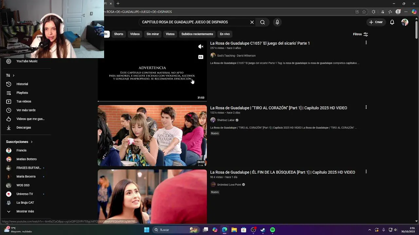Play the 'TIRO AL CORAZÓN' thumbnail
The height and width of the screenshot is (235, 419).
point(152,135)
